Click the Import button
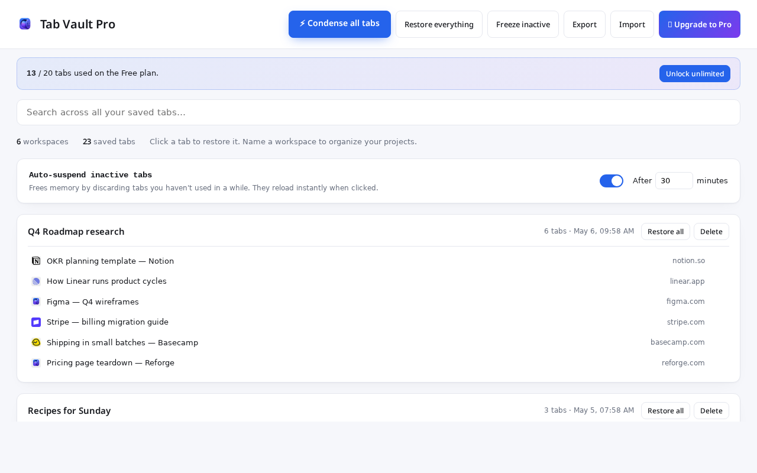The width and height of the screenshot is (757, 473). pos(632,24)
